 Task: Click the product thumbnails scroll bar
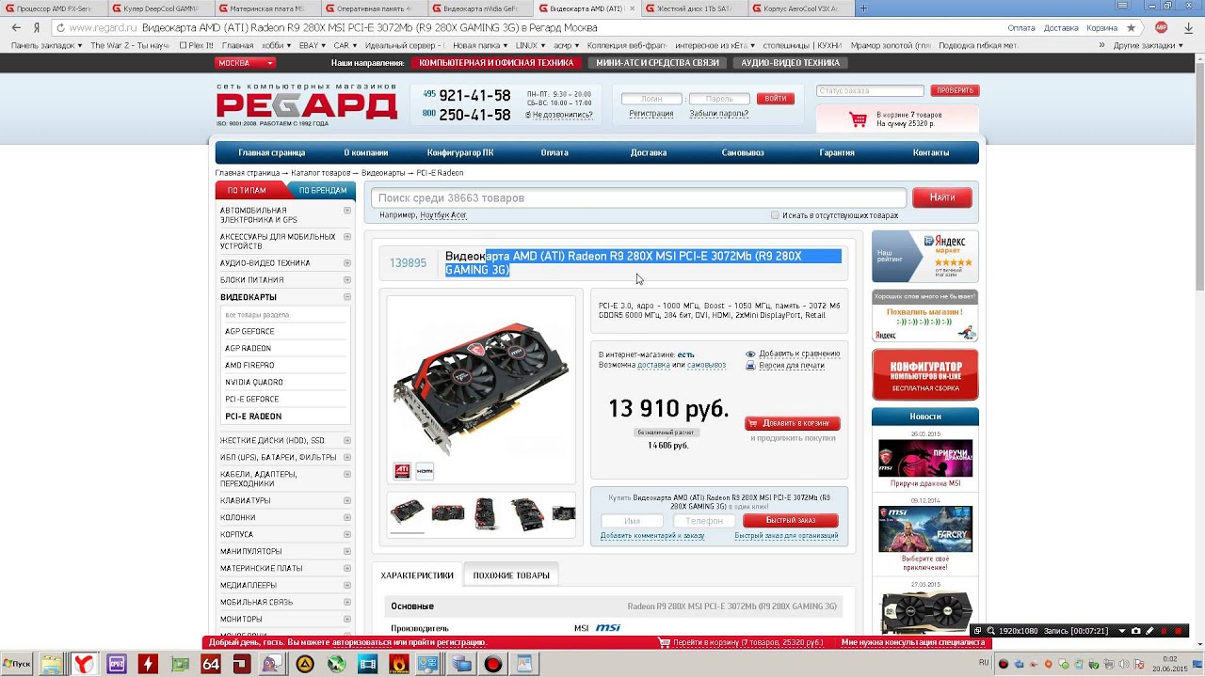tap(408, 532)
